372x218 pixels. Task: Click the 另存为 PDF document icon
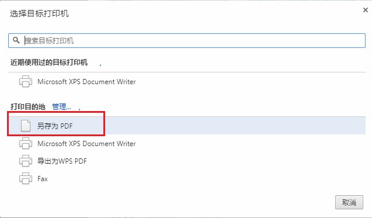[x=26, y=126]
